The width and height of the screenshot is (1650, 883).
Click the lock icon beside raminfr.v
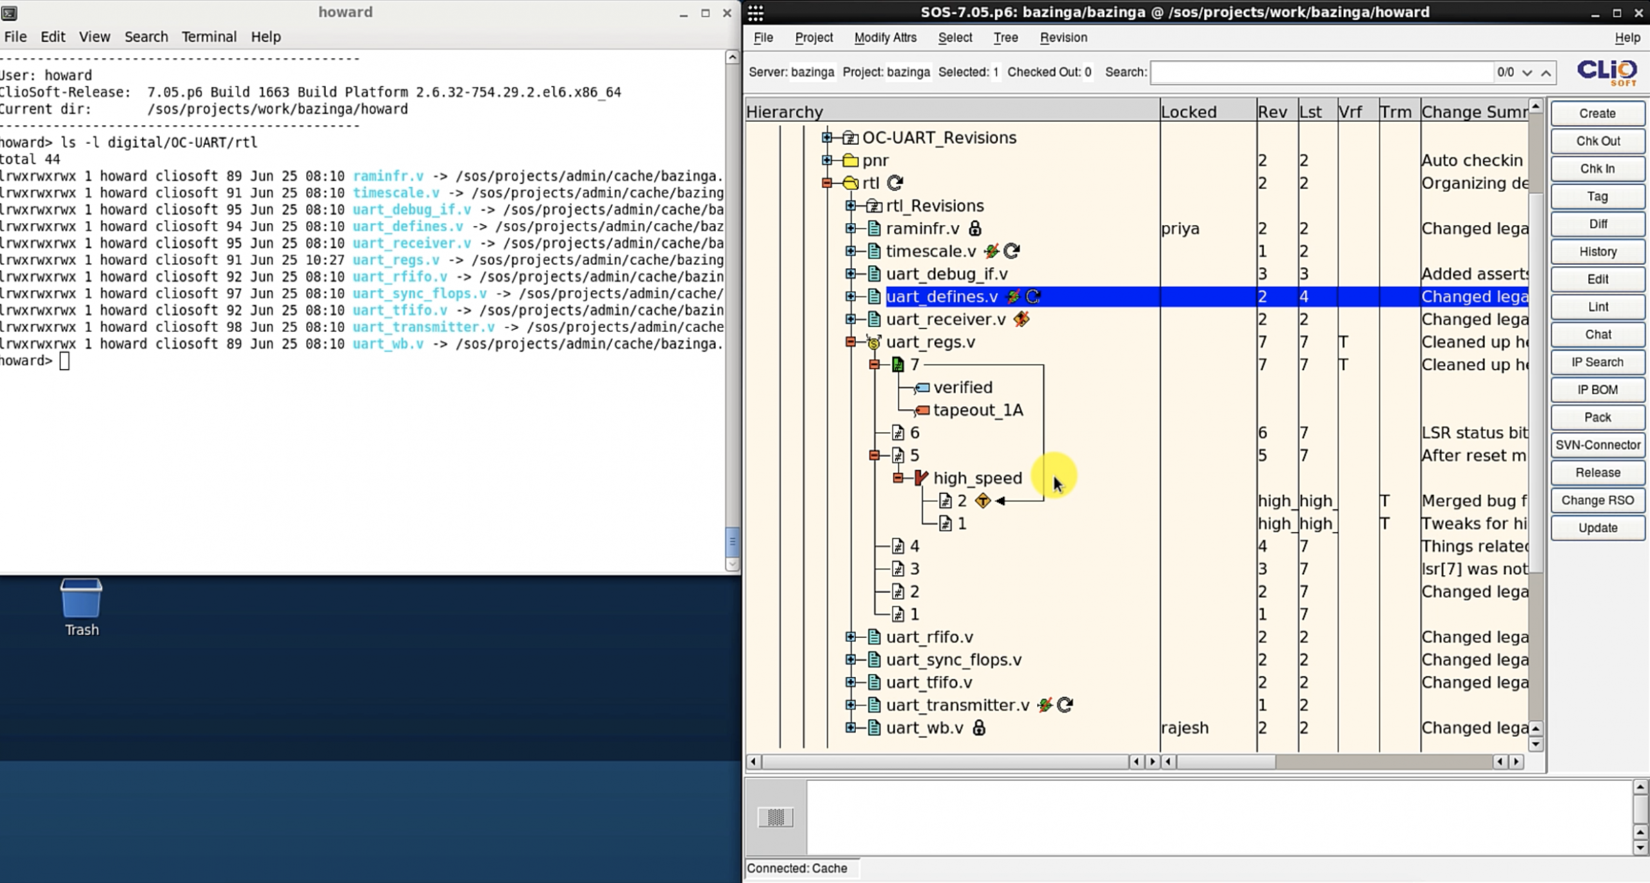(x=975, y=228)
